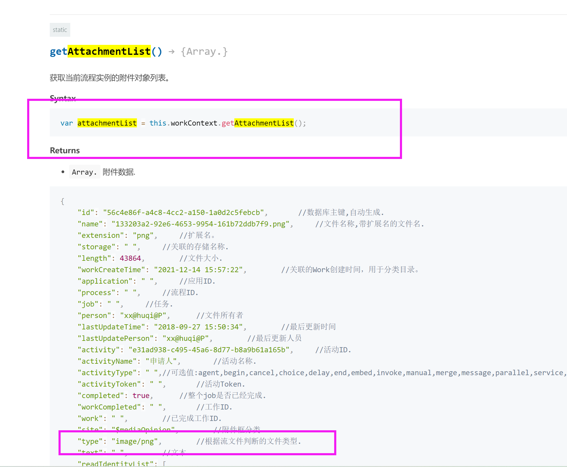This screenshot has width=567, height=467.
Task: Click the opening brace of the JSON example
Action: pyautogui.click(x=62, y=201)
